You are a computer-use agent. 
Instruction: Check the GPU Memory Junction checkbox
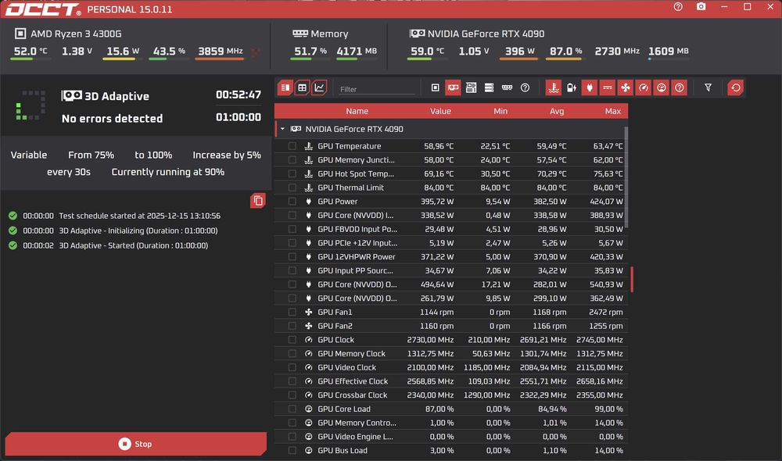coord(292,160)
